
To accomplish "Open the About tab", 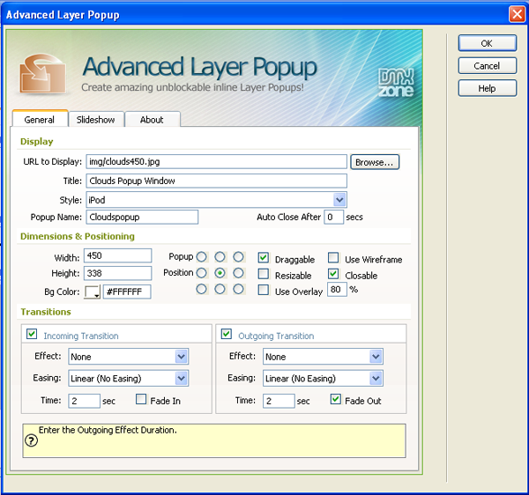I will [152, 120].
